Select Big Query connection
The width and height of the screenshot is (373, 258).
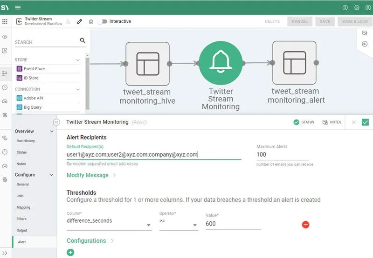[x=48, y=107]
